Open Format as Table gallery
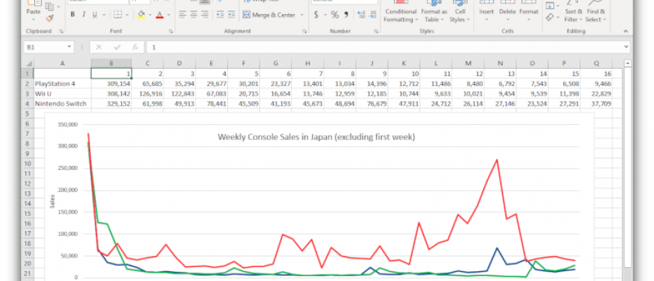 pos(434,12)
